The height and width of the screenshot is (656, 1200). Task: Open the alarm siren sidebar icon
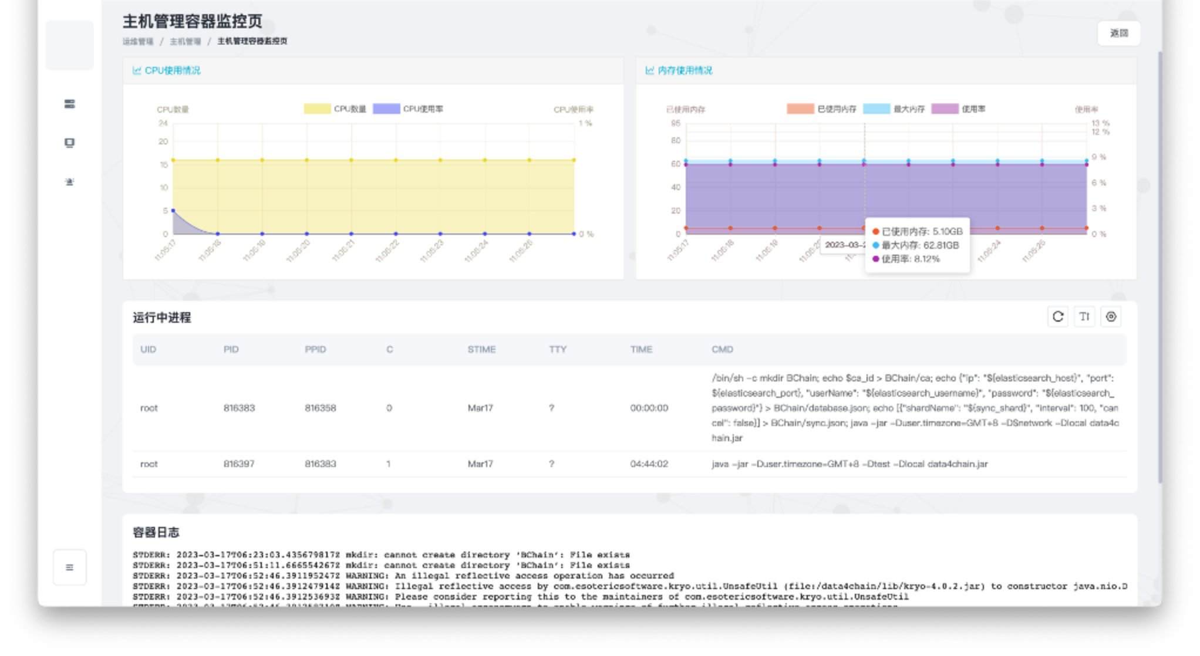click(69, 182)
